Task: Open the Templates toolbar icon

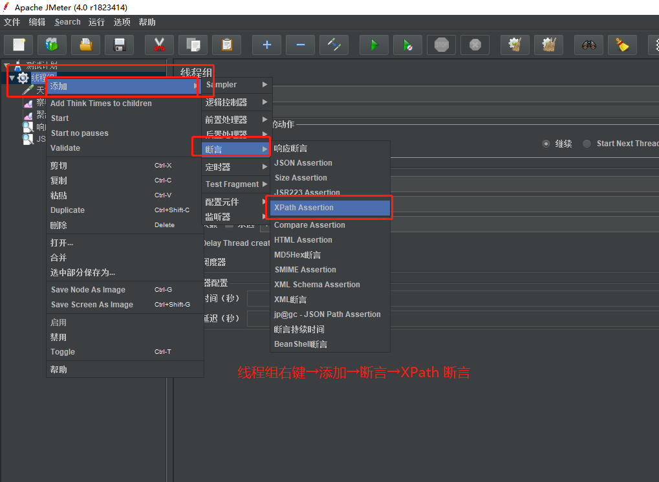Action: click(52, 45)
